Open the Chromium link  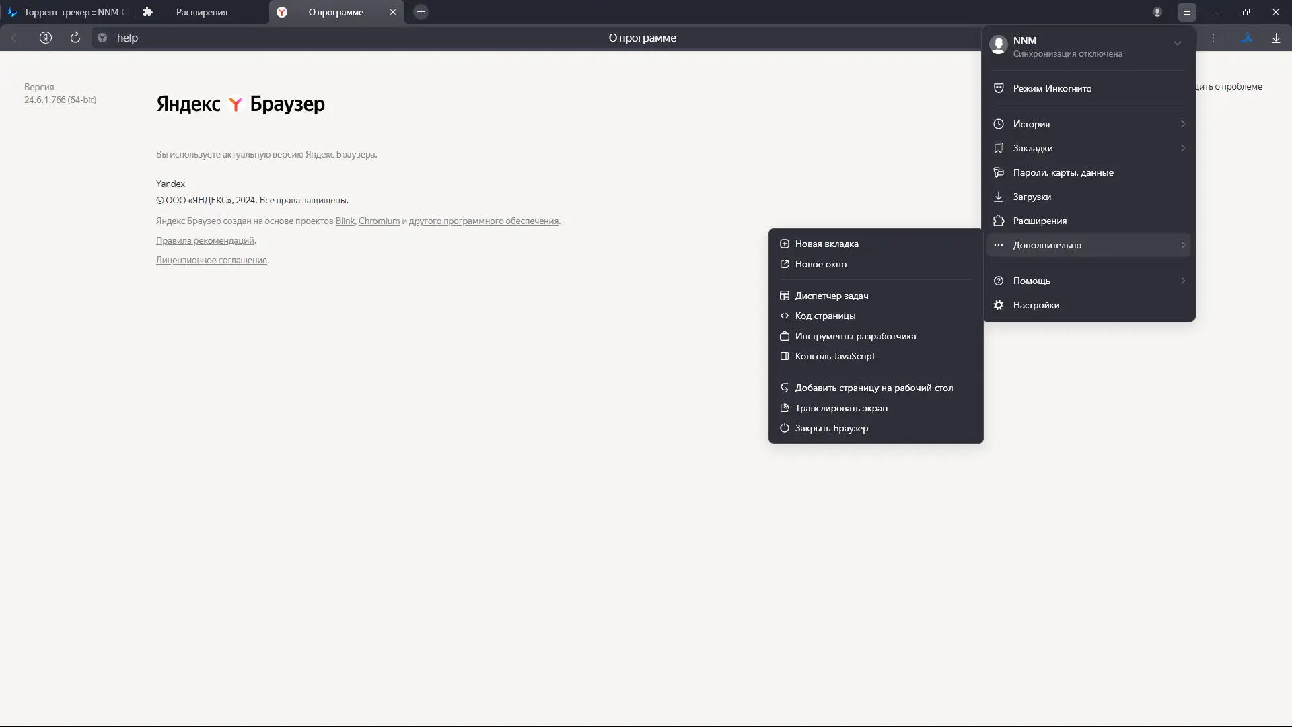click(x=379, y=221)
